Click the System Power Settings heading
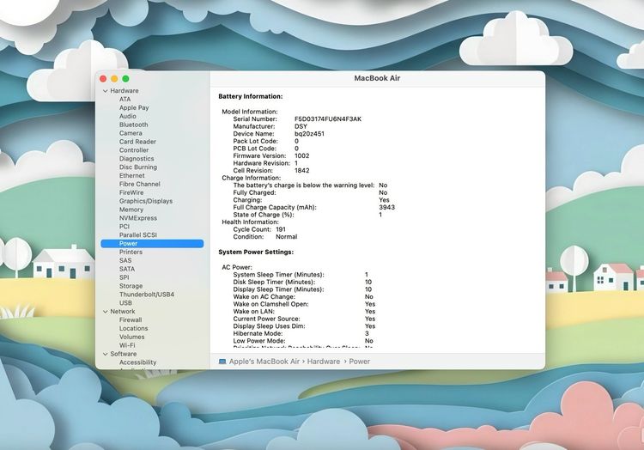The image size is (644, 450). [256, 252]
